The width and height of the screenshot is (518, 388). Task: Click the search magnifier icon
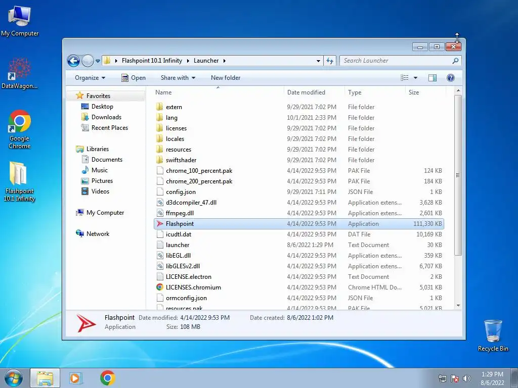click(x=456, y=61)
